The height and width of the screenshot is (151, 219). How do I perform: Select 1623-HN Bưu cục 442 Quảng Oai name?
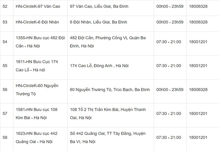[36, 137]
